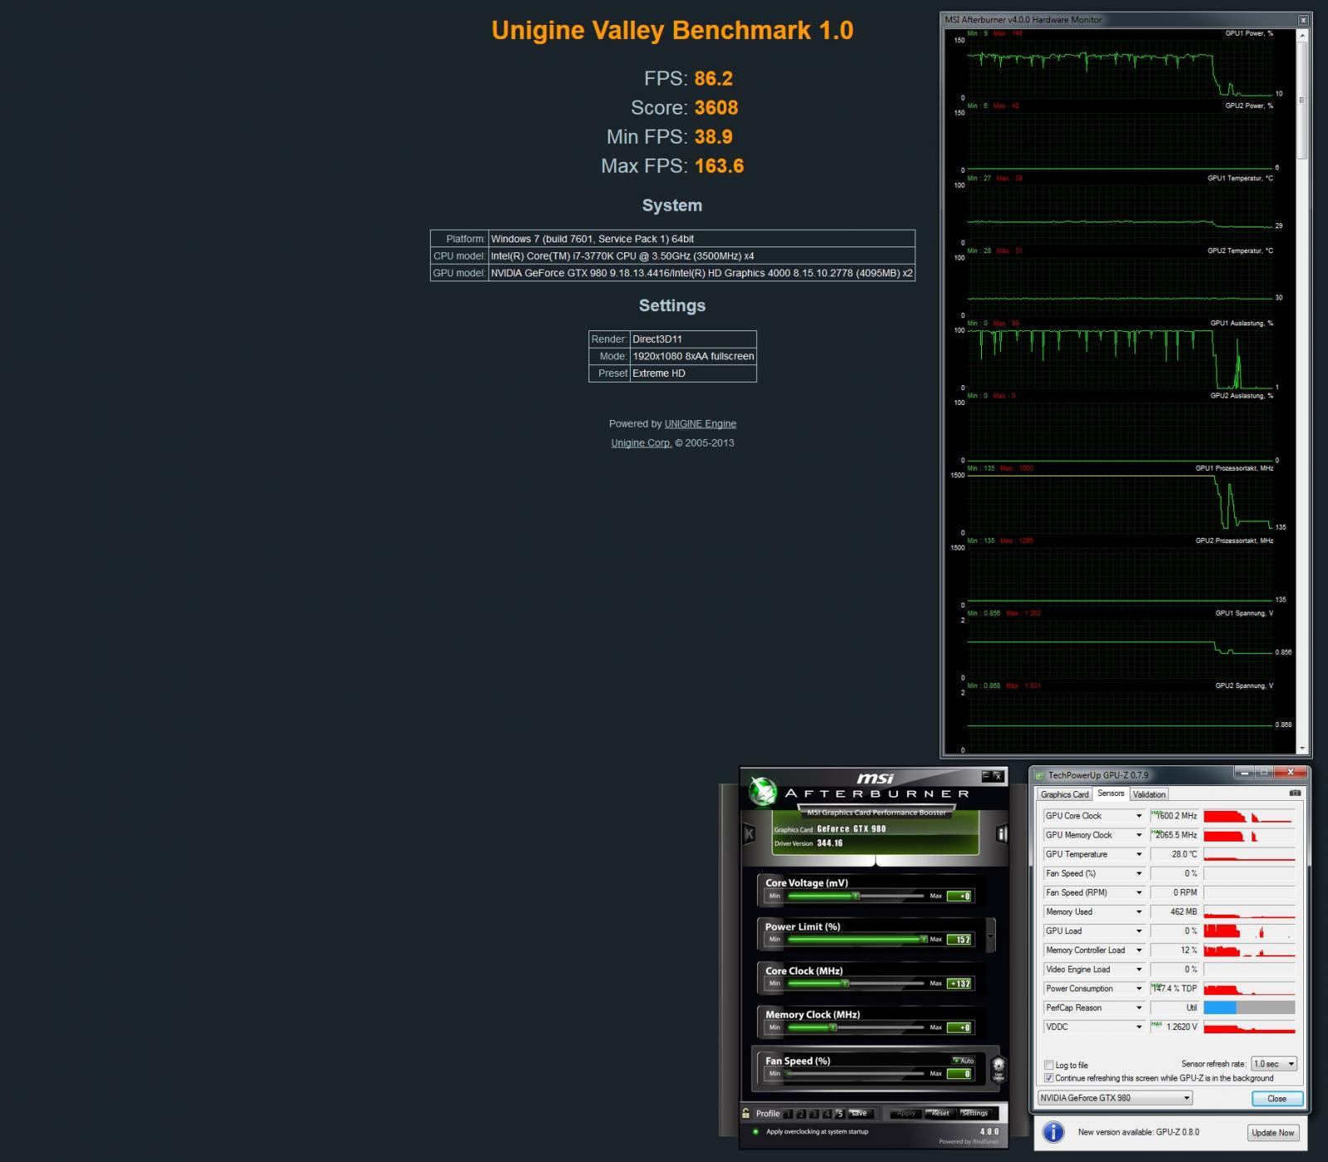Select the Sensors tab in GPU-Z

[x=1111, y=793]
